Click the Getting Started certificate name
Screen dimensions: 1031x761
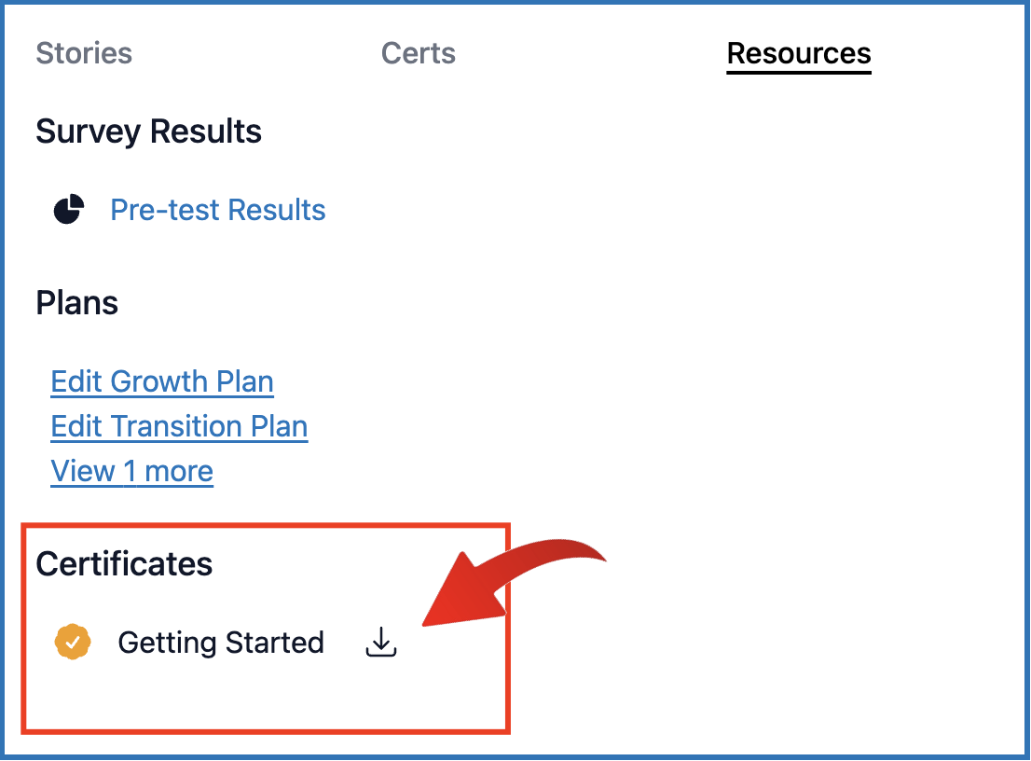tap(221, 643)
